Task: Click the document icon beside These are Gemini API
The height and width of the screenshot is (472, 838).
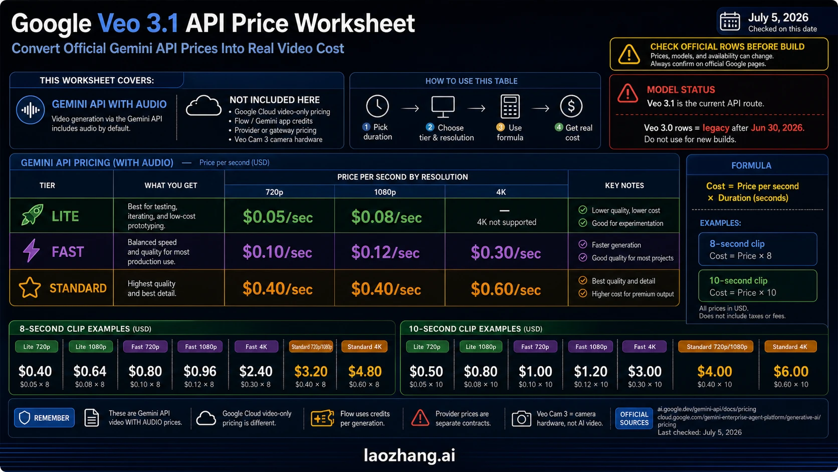Action: click(91, 418)
